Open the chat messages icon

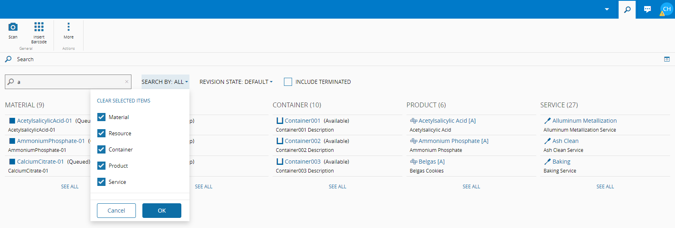coord(647,9)
